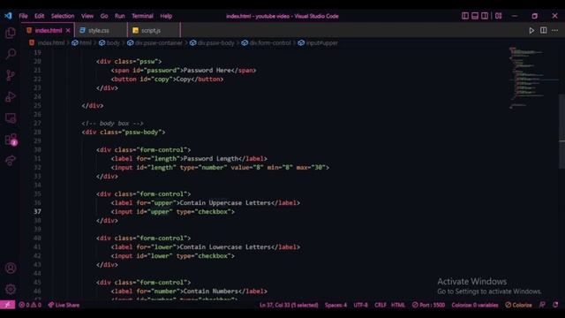
Task: Open the Edit menu
Action: tap(39, 16)
